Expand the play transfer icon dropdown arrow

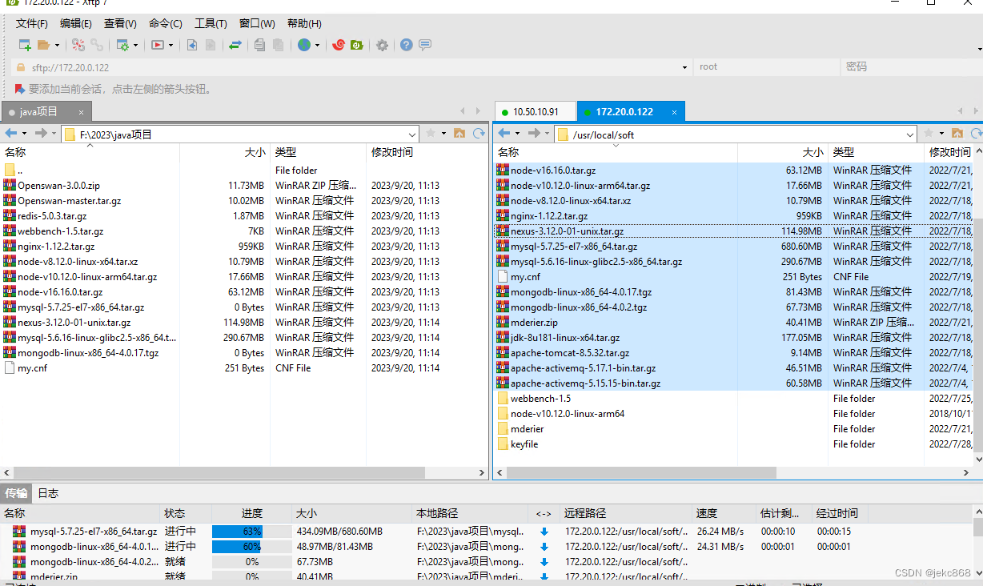click(x=171, y=46)
